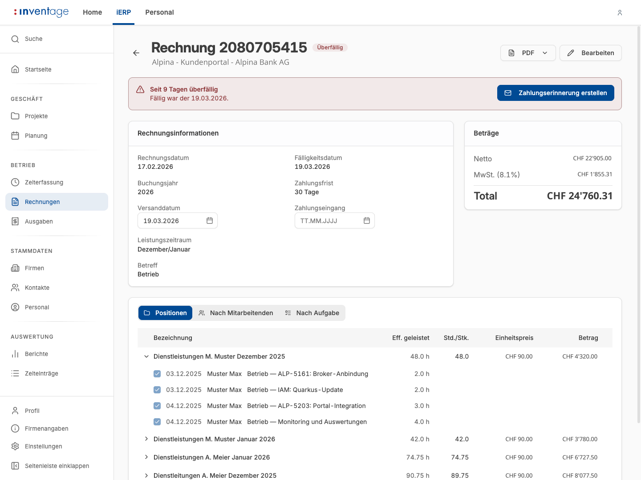Click the PDF document icon
This screenshot has height=480, width=641.
pos(511,53)
